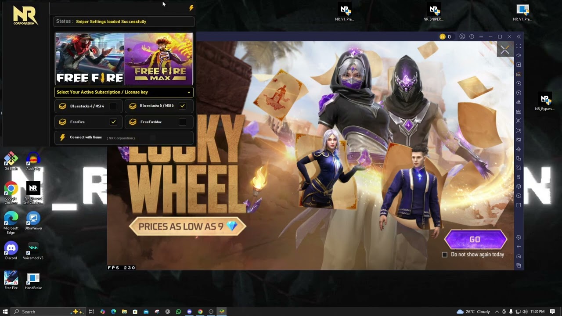This screenshot has height=316, width=562.
Task: Click BlueStacks home sidebar icon
Action: tap(519, 256)
